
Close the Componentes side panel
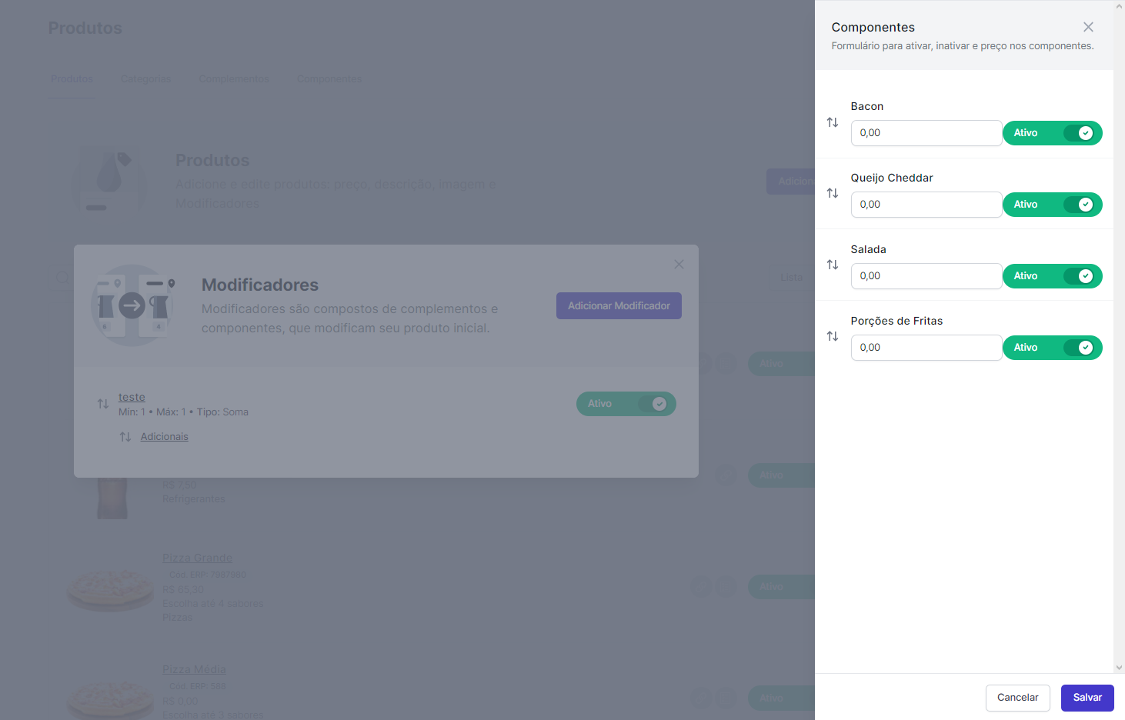[x=1088, y=27]
